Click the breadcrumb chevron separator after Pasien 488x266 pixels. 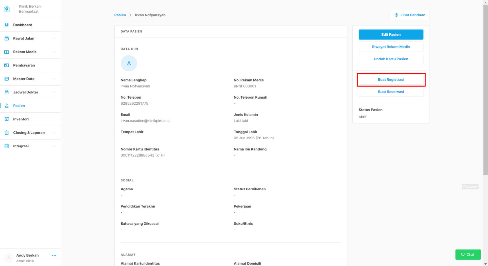(130, 15)
